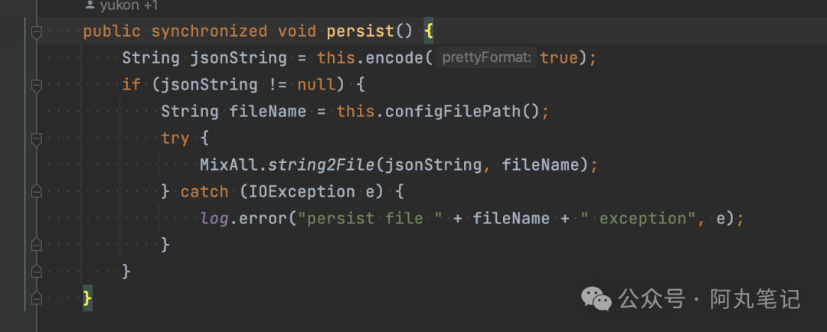Click fold end marker of if block
This screenshot has height=332, width=827.
(x=35, y=272)
